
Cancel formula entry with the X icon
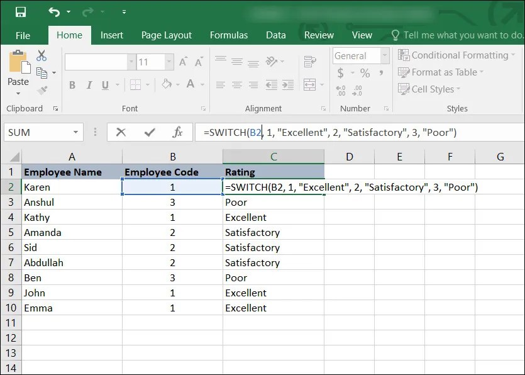121,132
